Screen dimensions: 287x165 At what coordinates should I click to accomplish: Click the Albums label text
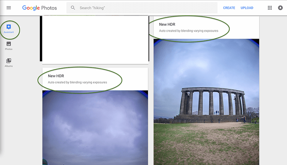point(9,66)
